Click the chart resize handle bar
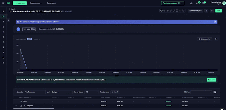The height and width of the screenshot is (110, 226). 117,76
